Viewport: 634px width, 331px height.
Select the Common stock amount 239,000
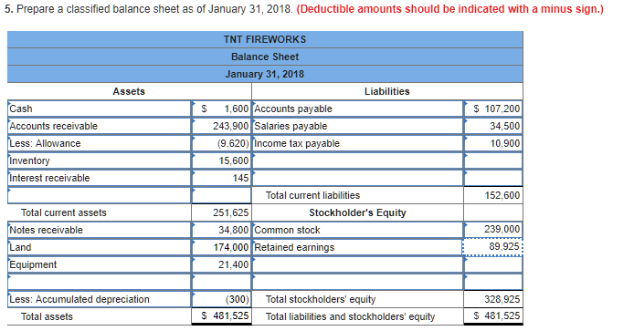(493, 230)
